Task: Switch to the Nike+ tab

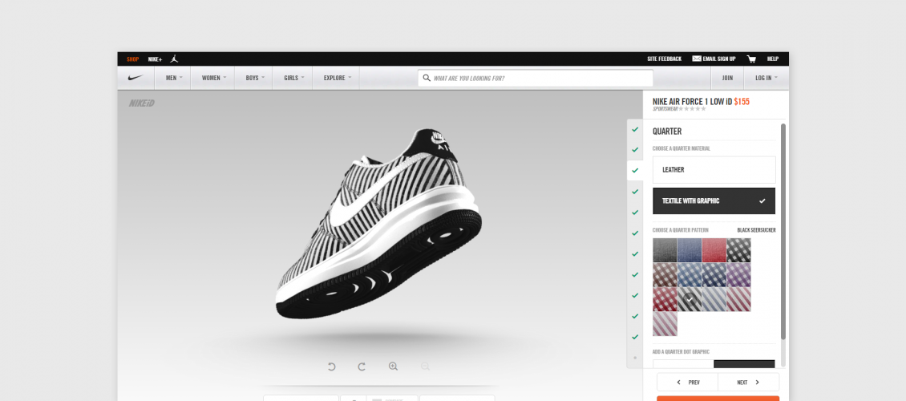Action: pyautogui.click(x=155, y=59)
